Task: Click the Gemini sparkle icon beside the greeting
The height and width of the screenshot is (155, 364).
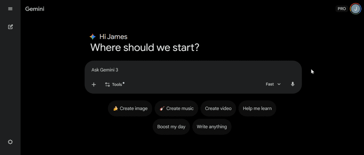Action: (93, 37)
